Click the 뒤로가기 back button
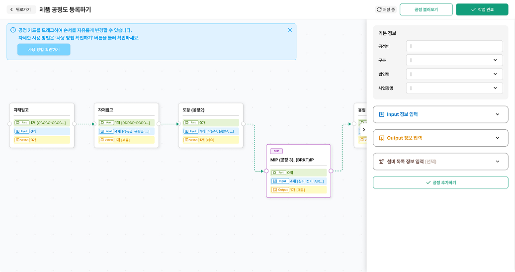 20,9
